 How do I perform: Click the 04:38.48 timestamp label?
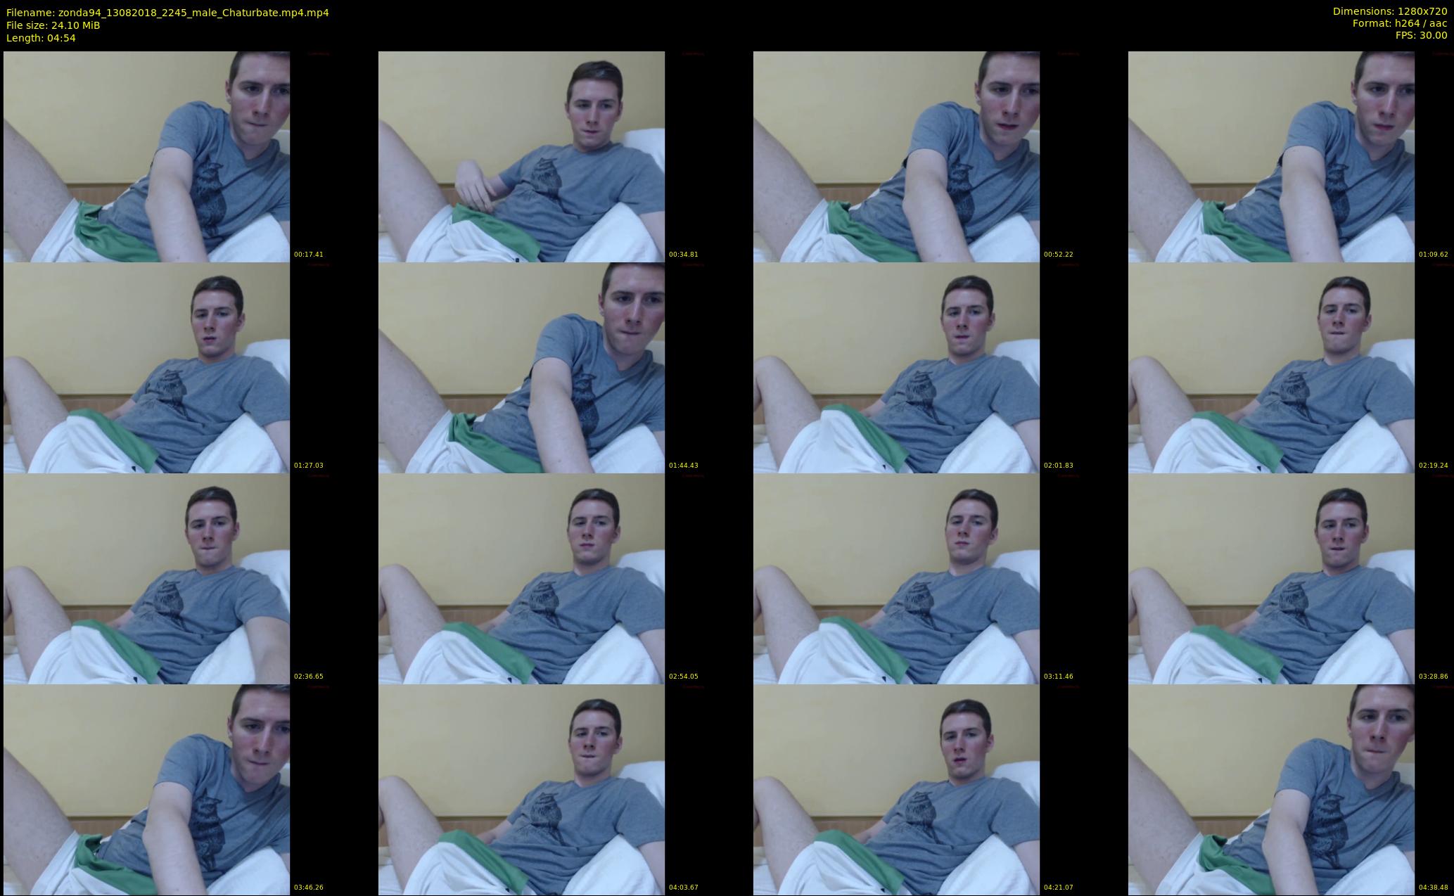1433,888
